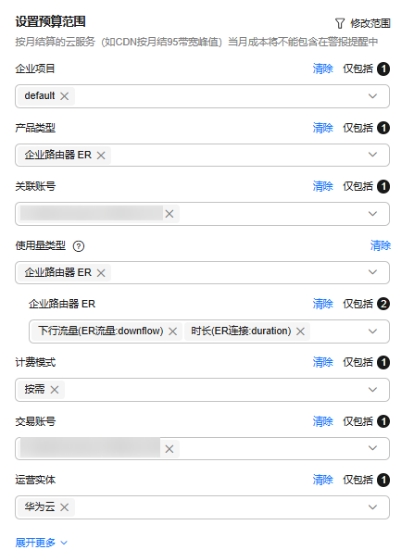Remove the 时长(ER连接:duration) tag

[300, 331]
